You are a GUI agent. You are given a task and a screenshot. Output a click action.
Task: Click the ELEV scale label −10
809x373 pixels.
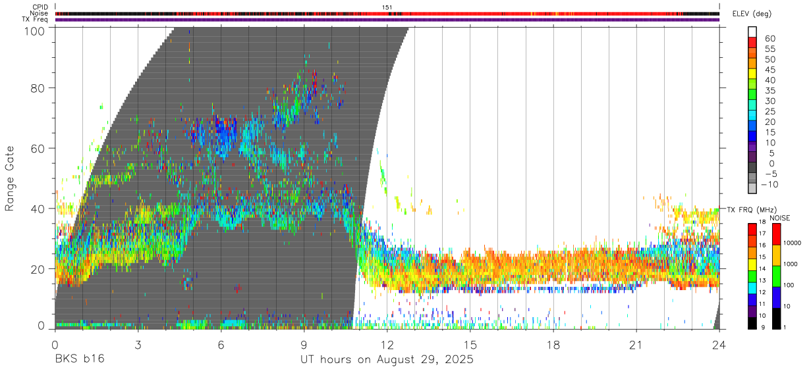[x=771, y=185]
